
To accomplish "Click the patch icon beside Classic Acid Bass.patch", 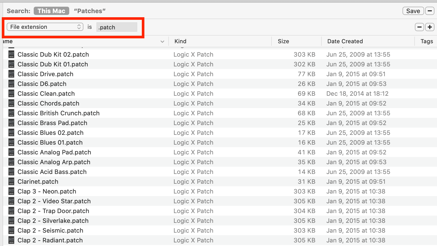I will 11,172.
